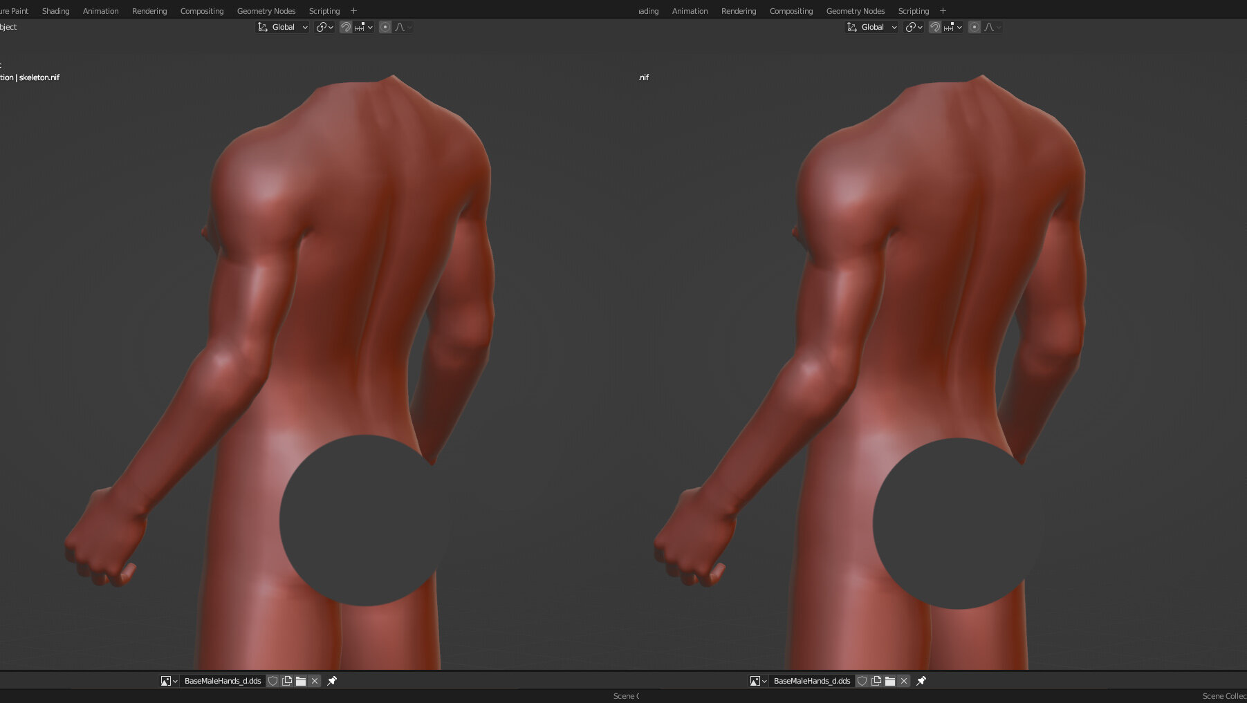Image resolution: width=1247 pixels, height=703 pixels.
Task: Open Global transform orientation dropdown, right window
Action: click(872, 27)
